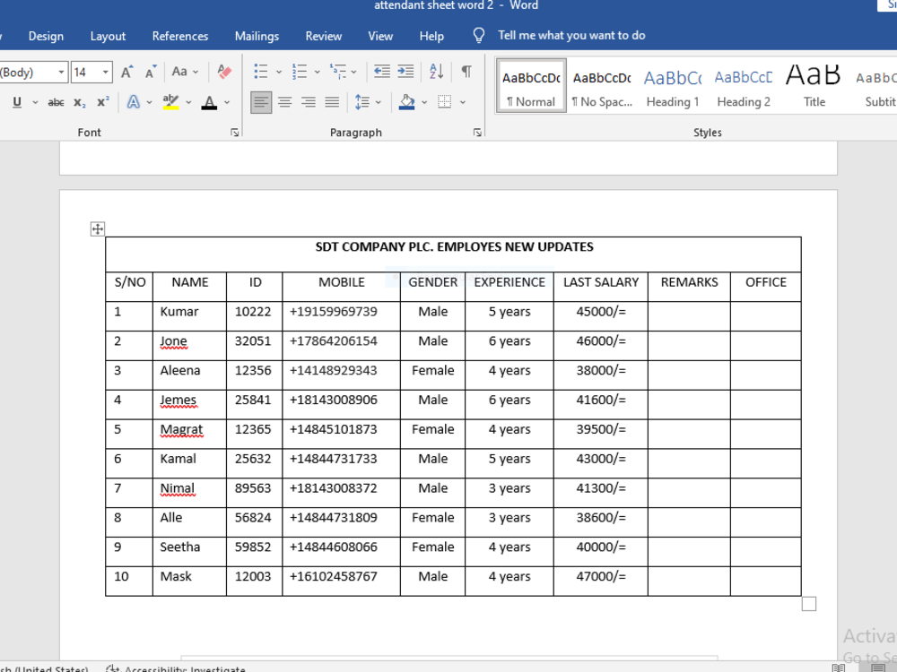Align text right
The height and width of the screenshot is (672, 897).
[309, 102]
